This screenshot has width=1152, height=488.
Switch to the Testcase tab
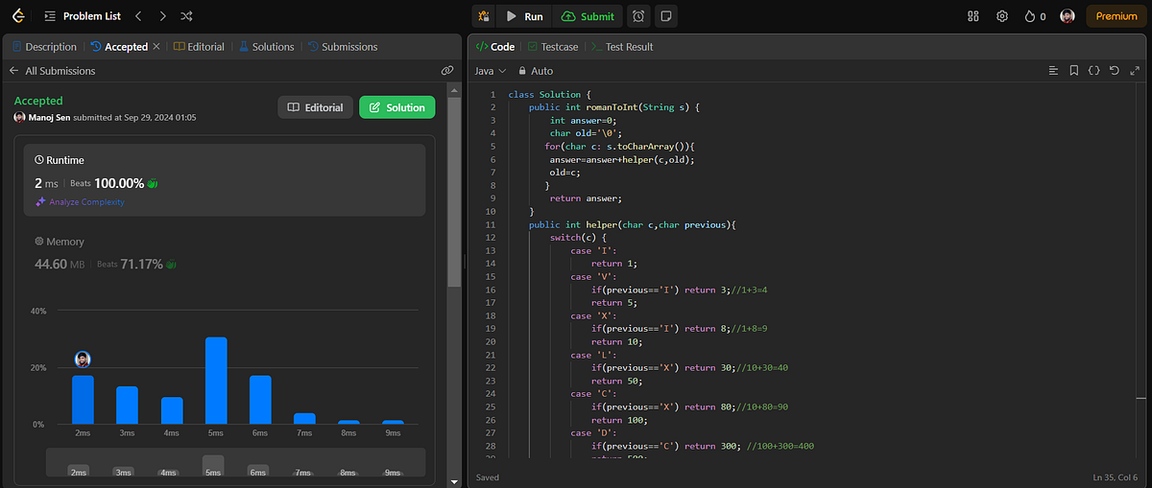(552, 47)
